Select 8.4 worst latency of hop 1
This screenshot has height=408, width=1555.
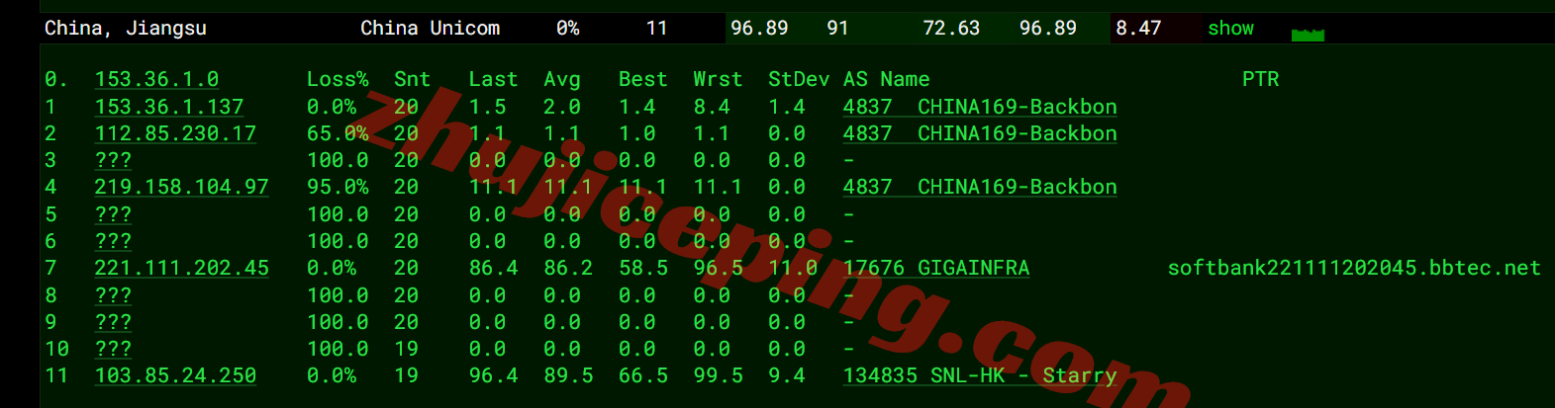(x=712, y=107)
